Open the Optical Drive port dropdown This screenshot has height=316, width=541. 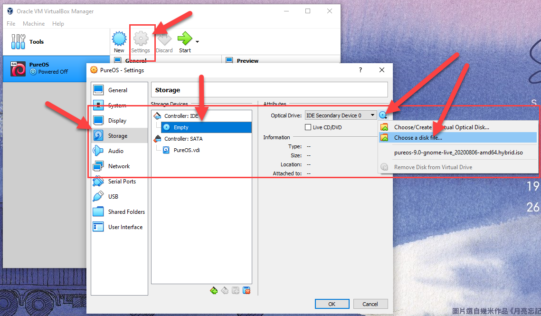341,115
